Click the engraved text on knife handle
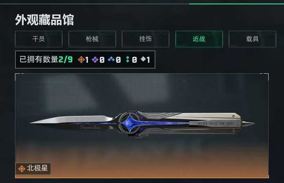Screen dimensions: 284x183 216,123
